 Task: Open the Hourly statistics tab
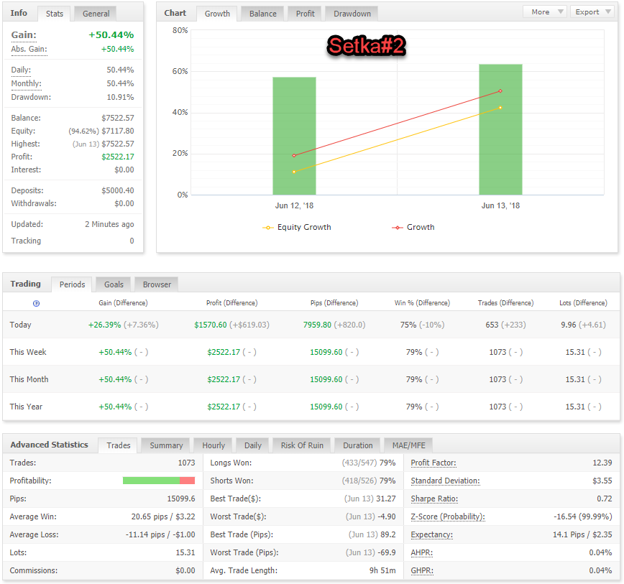click(214, 445)
